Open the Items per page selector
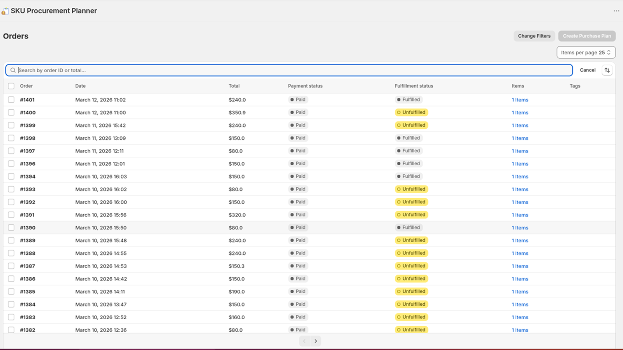Viewport: 623px width, 350px height. pos(586,52)
